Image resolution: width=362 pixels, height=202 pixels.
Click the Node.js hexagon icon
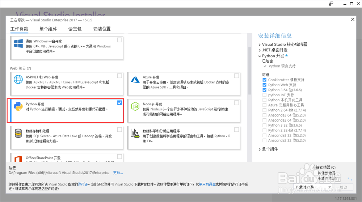click(135, 106)
